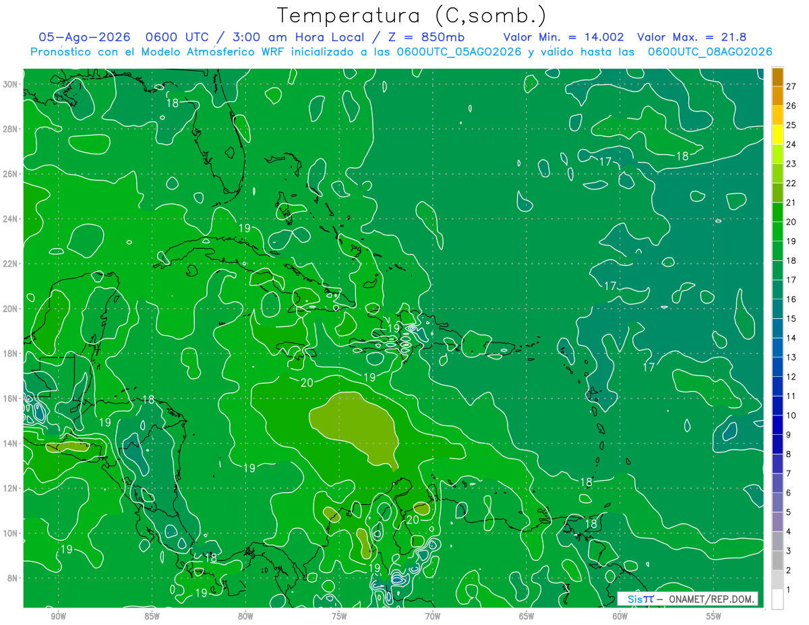This screenshot has height=625, width=809.
Task: Click the title 'Temperatura (C,somb.)'
Action: (x=412, y=16)
